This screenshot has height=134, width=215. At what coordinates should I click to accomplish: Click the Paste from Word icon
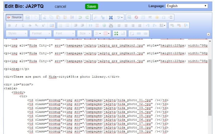coord(72,17)
